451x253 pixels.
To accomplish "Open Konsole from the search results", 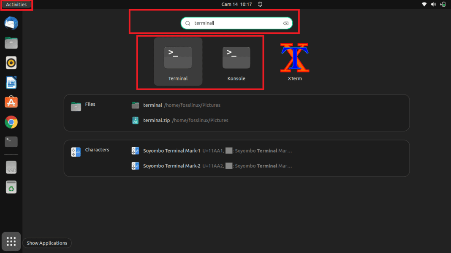I will coord(236,61).
